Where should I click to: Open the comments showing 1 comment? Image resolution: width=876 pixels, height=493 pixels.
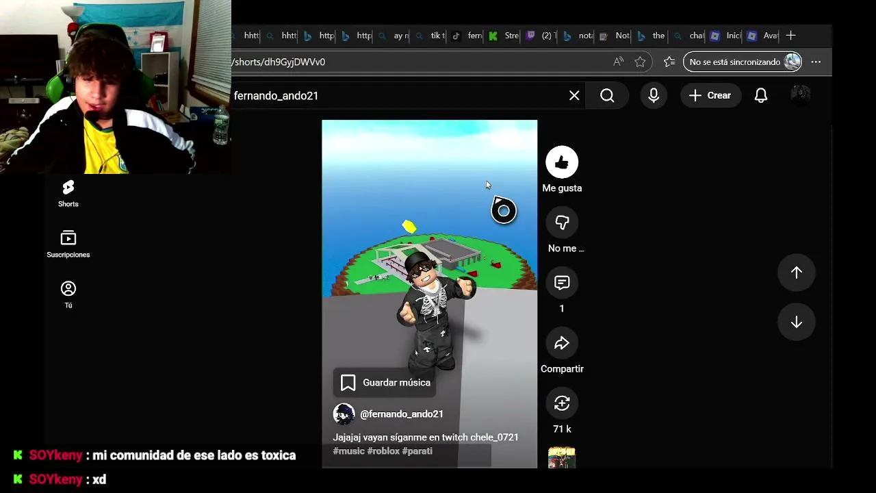click(562, 283)
